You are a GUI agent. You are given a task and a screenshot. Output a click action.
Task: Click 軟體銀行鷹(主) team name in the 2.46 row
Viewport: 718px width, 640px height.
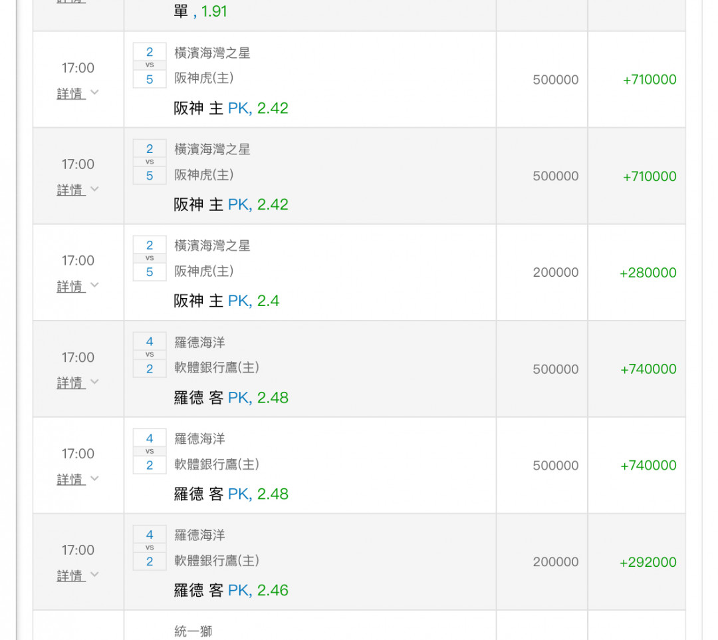pyautogui.click(x=217, y=561)
